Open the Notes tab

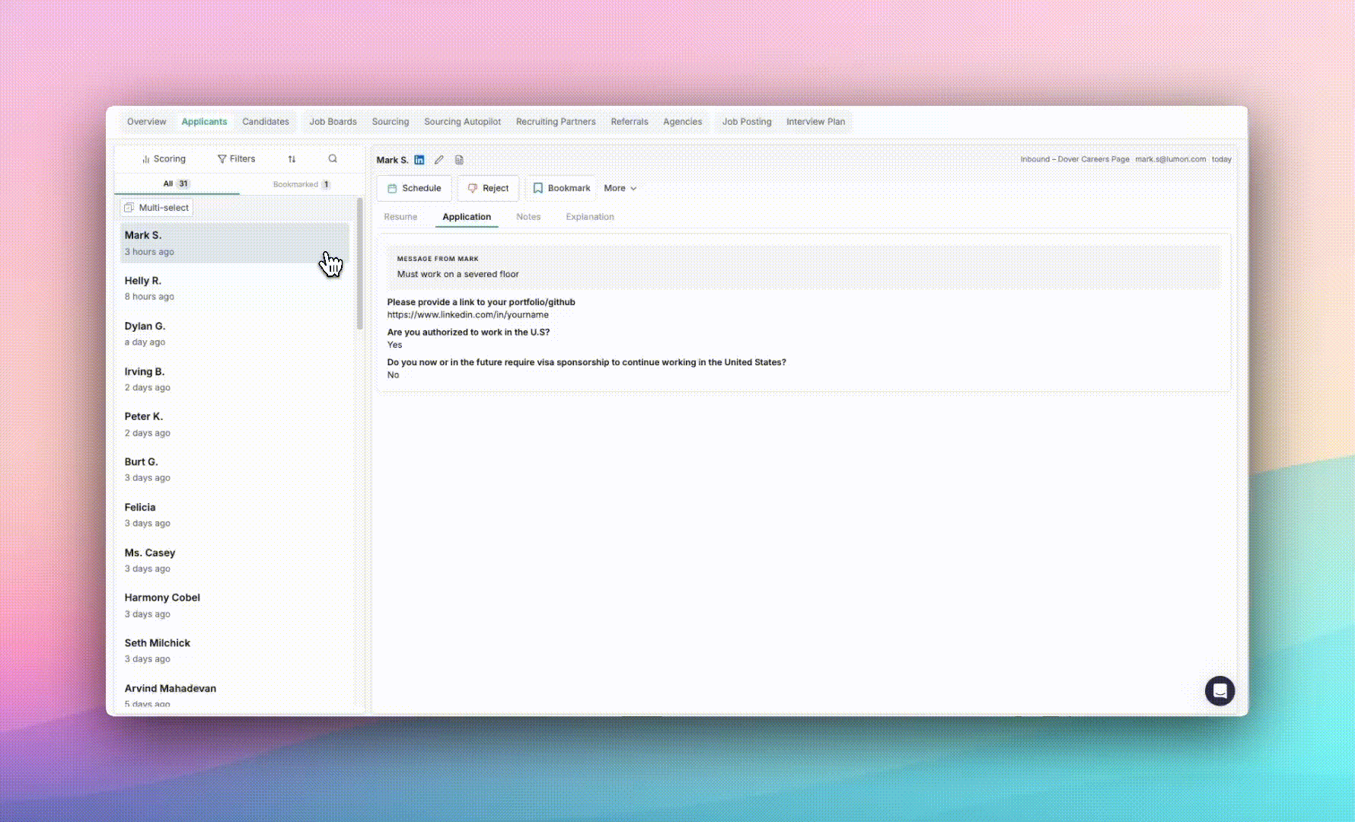tap(528, 217)
